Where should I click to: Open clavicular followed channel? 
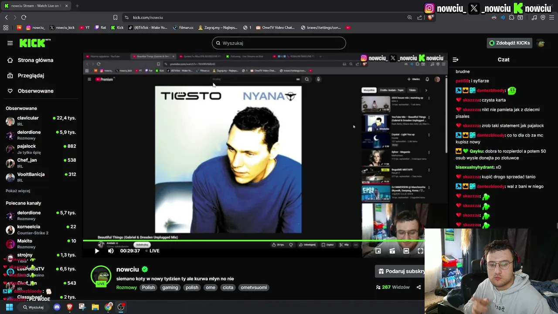click(41, 121)
